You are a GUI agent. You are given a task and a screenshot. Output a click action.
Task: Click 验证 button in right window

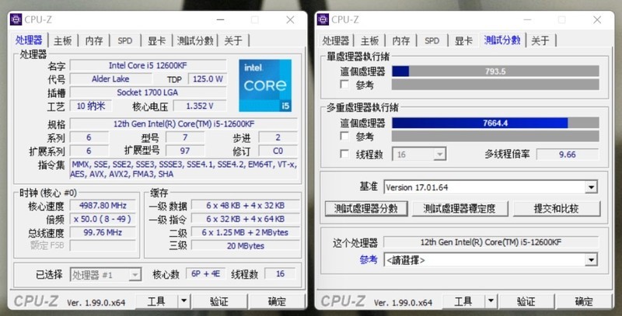526,301
